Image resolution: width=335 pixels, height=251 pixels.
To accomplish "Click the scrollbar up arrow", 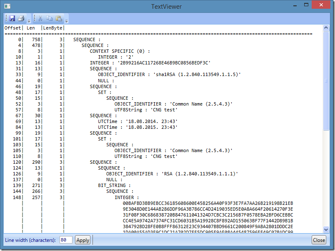I will tap(326, 28).
